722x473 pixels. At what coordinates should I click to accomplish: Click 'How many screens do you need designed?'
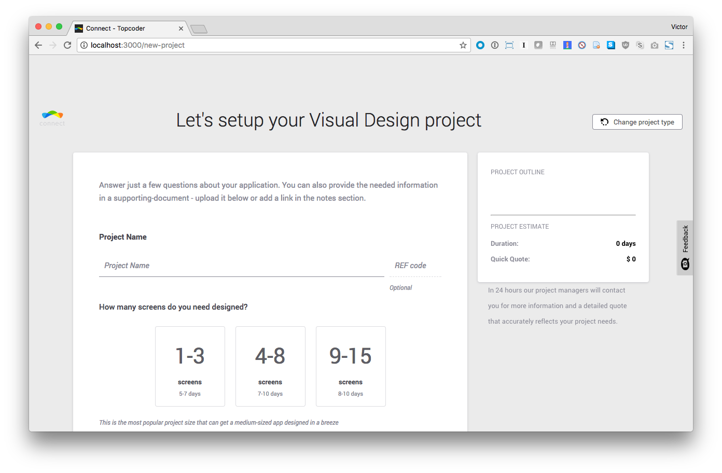coord(173,307)
